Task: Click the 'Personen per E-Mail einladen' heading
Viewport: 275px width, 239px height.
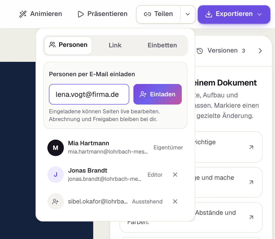Action: click(x=92, y=74)
